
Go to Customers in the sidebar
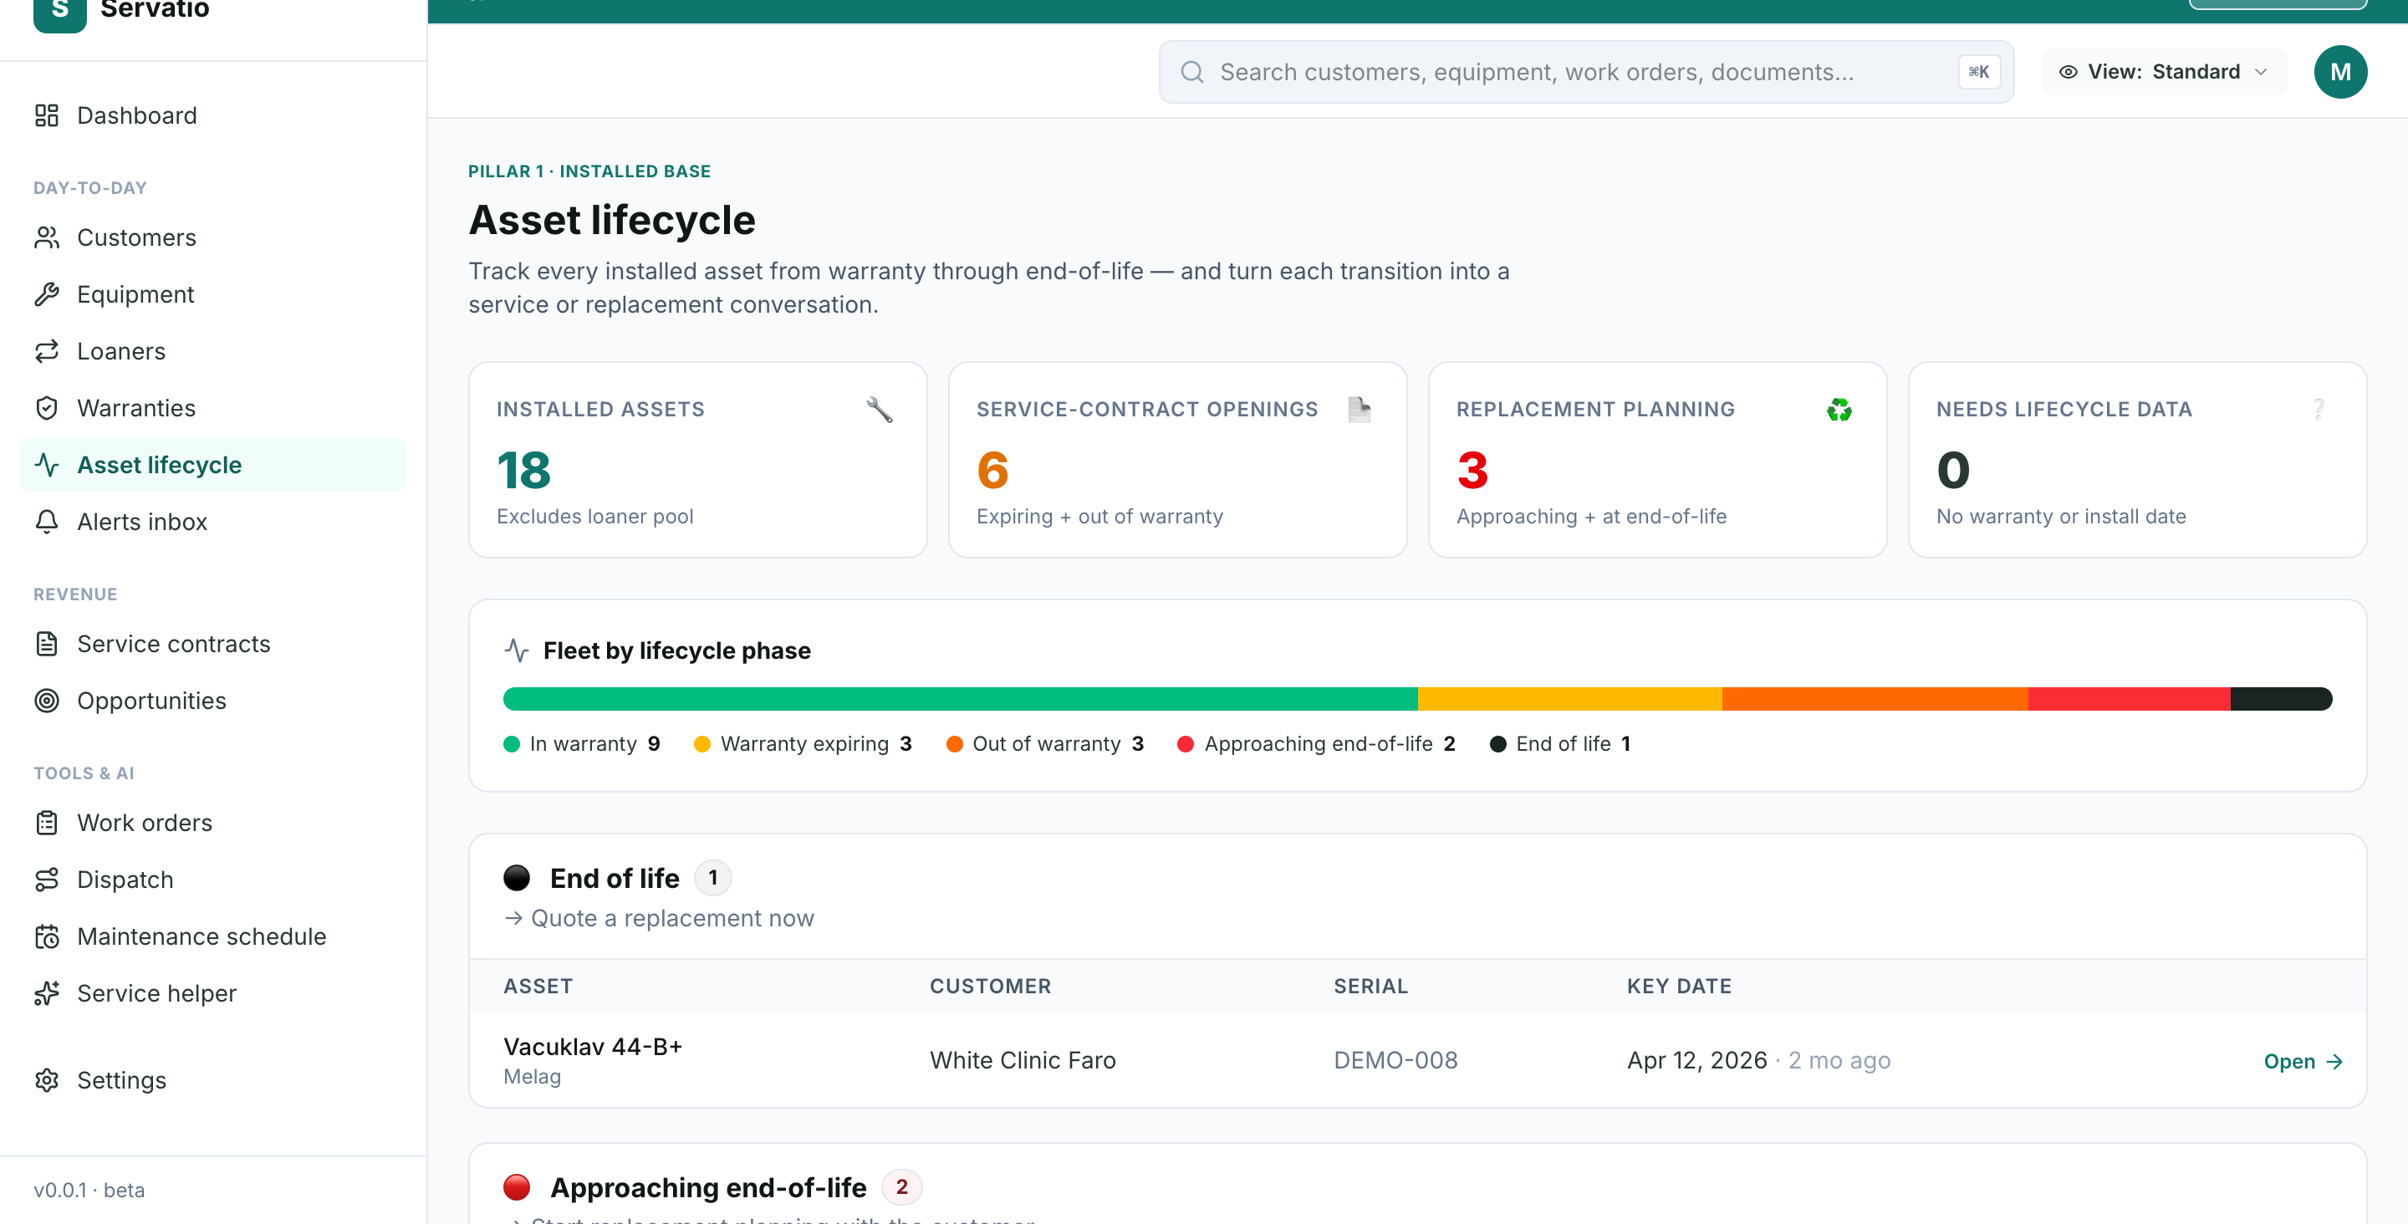point(213,237)
